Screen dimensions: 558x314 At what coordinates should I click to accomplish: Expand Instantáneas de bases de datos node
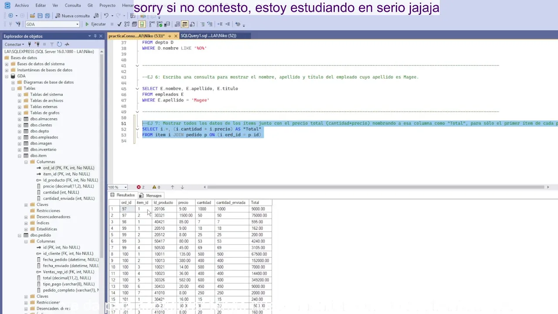tap(7, 70)
